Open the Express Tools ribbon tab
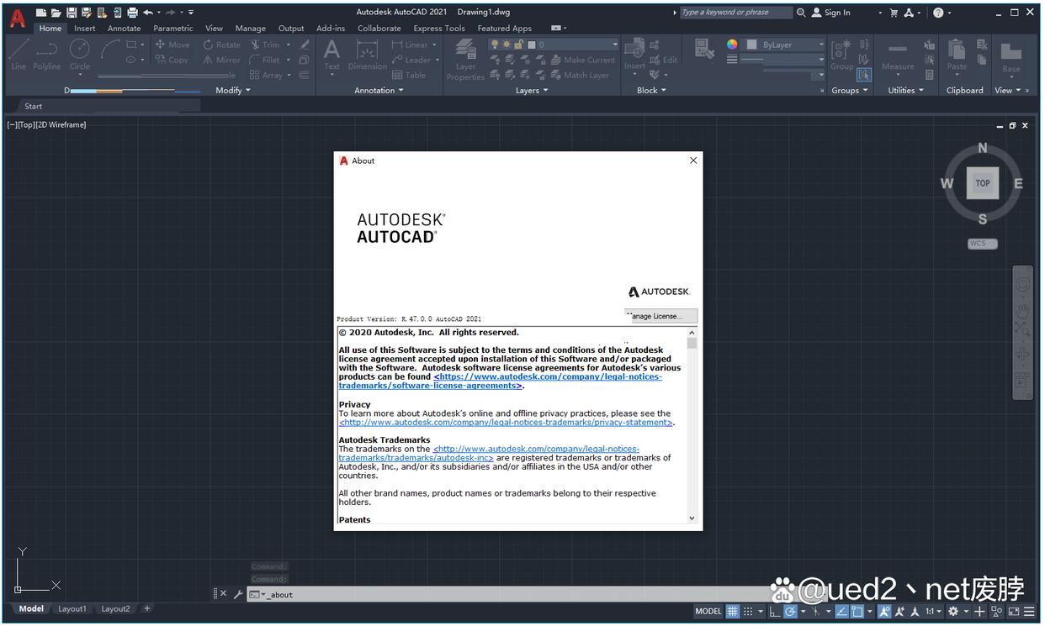The height and width of the screenshot is (626, 1045). (x=439, y=28)
